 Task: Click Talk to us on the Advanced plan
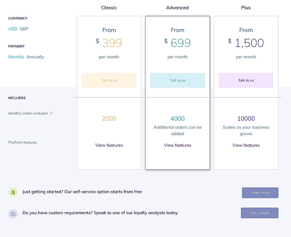click(x=178, y=80)
